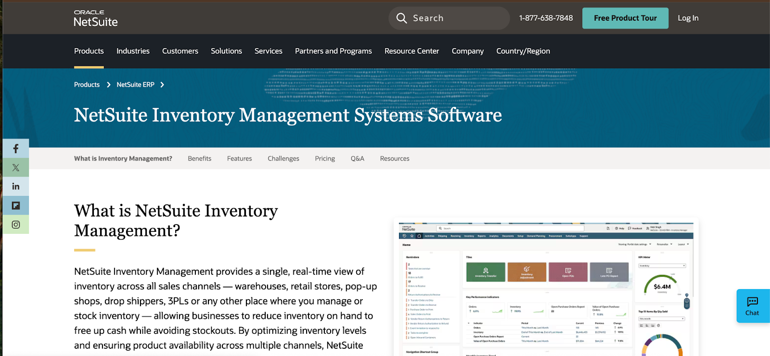
Task: Jump to Challenges section
Action: 283,158
